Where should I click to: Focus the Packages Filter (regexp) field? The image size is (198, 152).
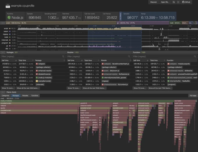33,56
